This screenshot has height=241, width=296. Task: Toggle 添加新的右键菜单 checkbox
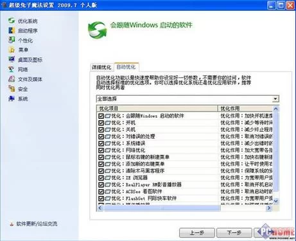[101, 164]
